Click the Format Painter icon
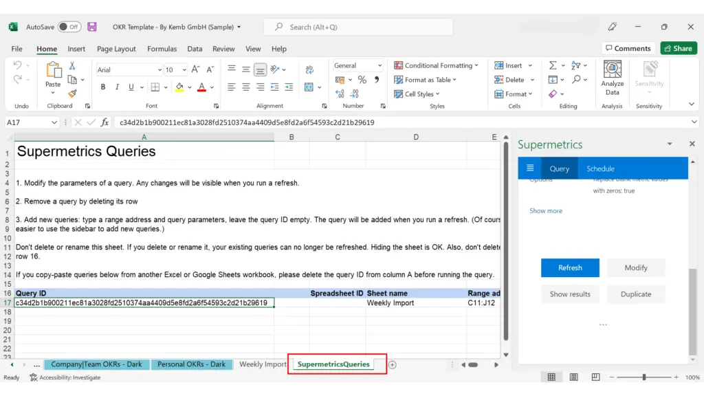 coord(71,93)
